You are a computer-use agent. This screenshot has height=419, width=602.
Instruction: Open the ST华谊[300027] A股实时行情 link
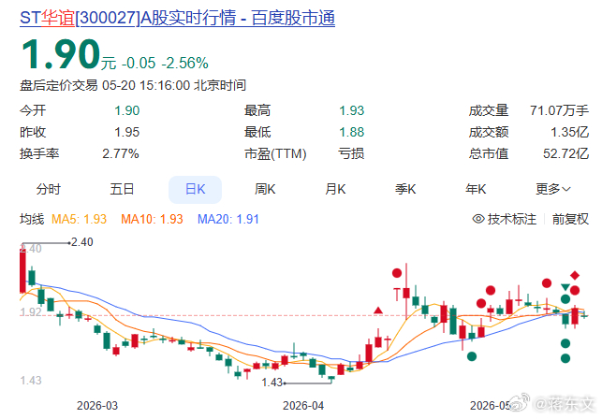[177, 18]
